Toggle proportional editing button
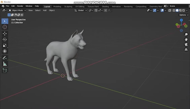 106,11
